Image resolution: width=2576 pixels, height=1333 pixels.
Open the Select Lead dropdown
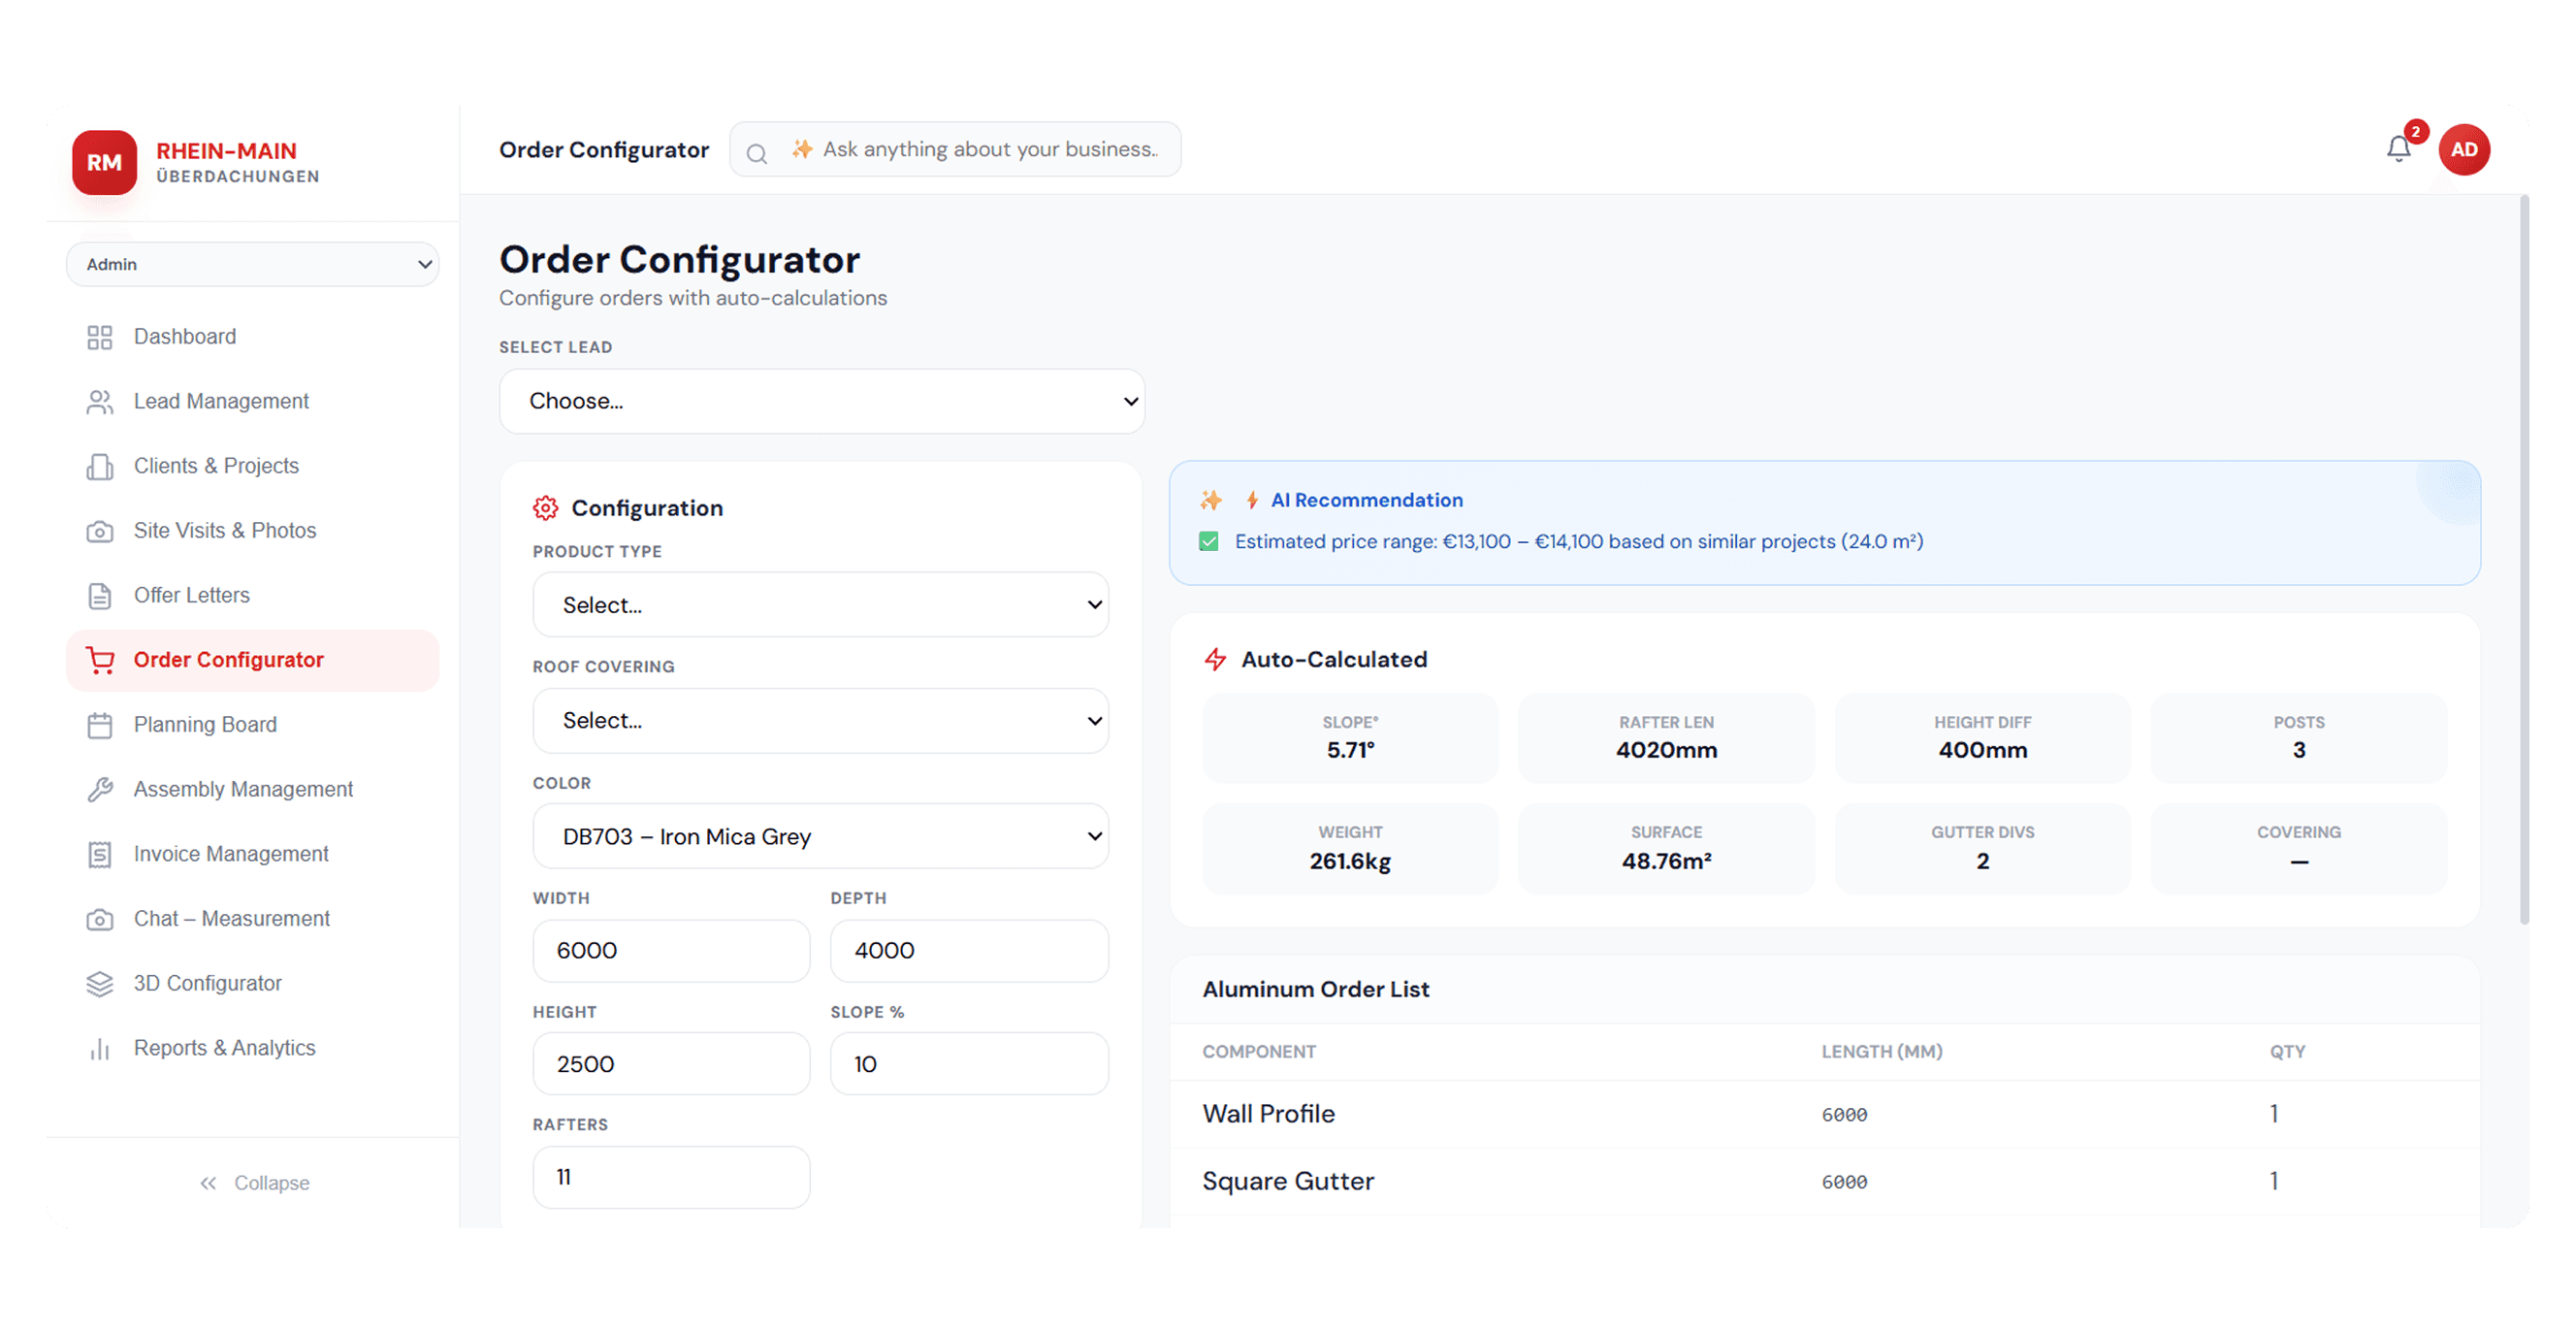click(x=822, y=401)
